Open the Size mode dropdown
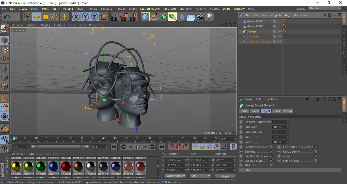 tap(201, 176)
